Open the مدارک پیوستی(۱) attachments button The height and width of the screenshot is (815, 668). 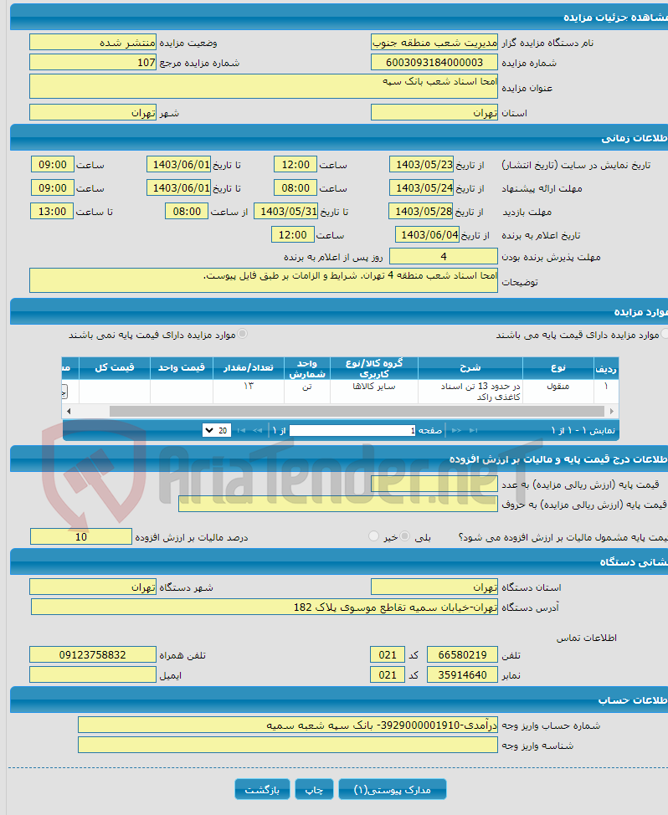392,790
